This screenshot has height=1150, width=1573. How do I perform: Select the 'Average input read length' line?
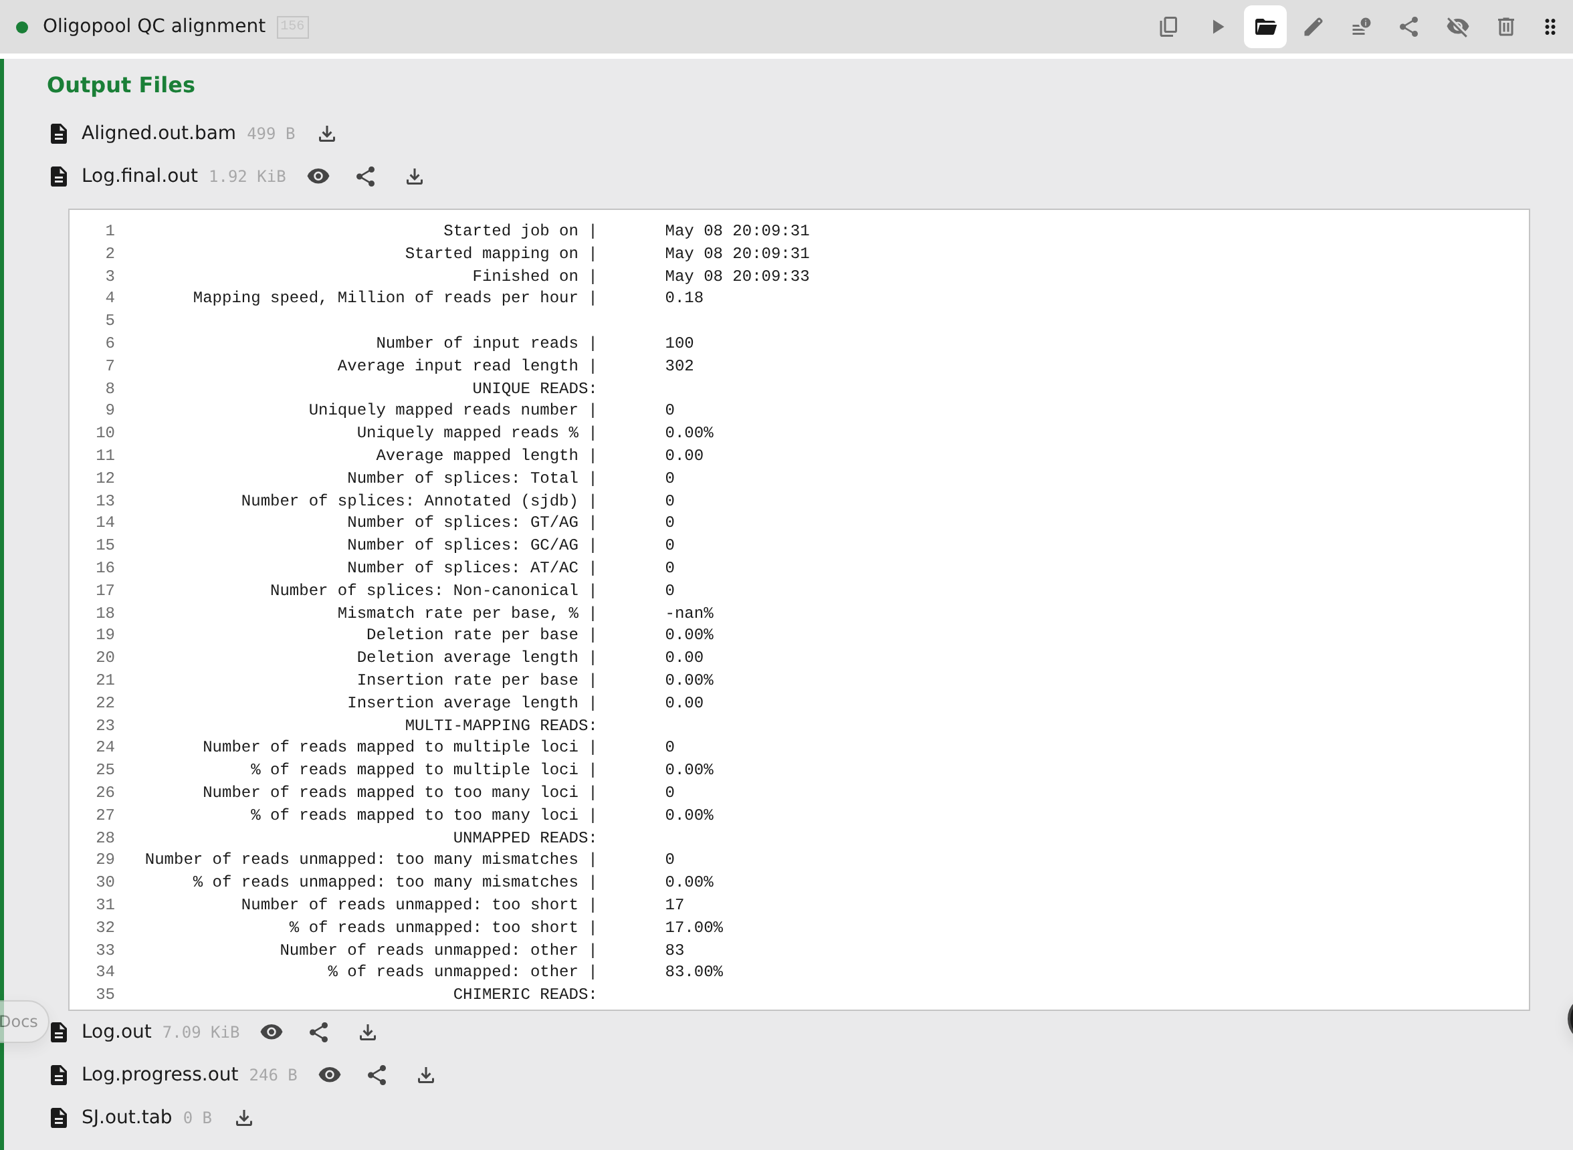click(515, 366)
